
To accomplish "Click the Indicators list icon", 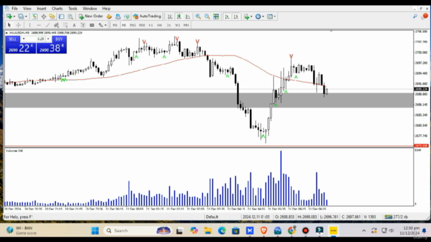I will (x=246, y=16).
